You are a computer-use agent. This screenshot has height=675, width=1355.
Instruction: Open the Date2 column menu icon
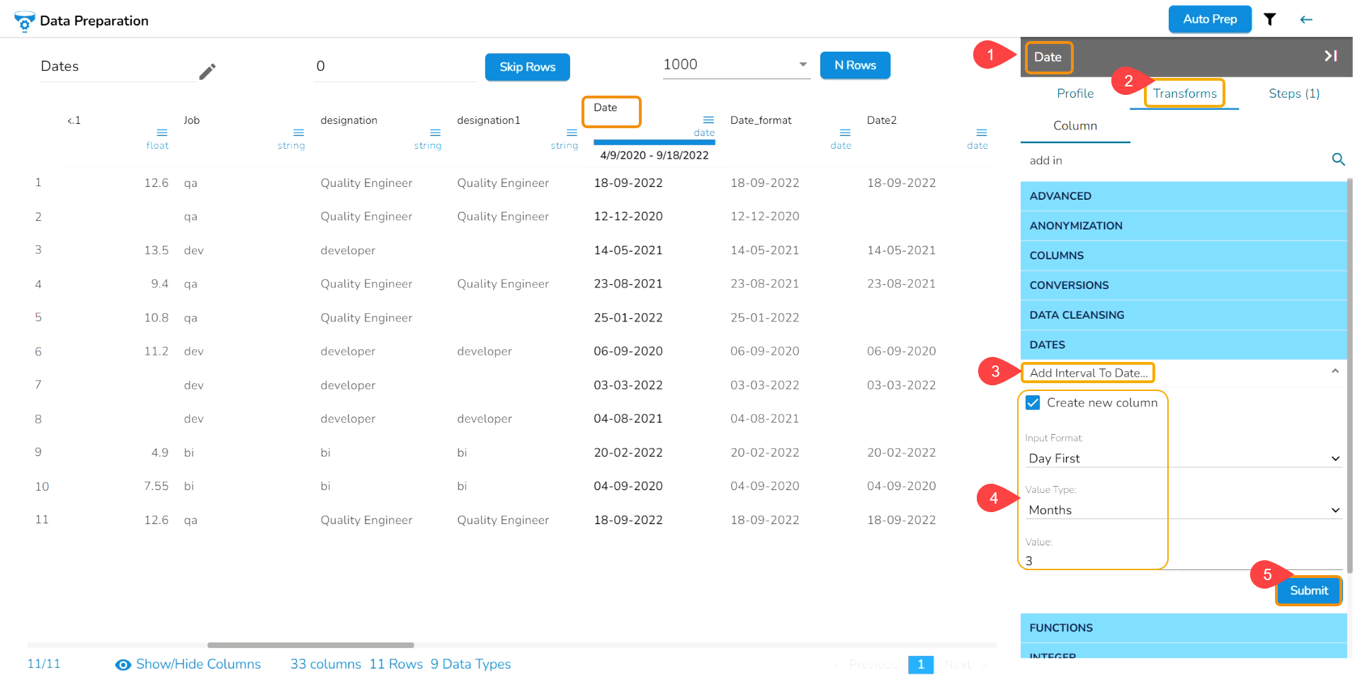pos(982,132)
